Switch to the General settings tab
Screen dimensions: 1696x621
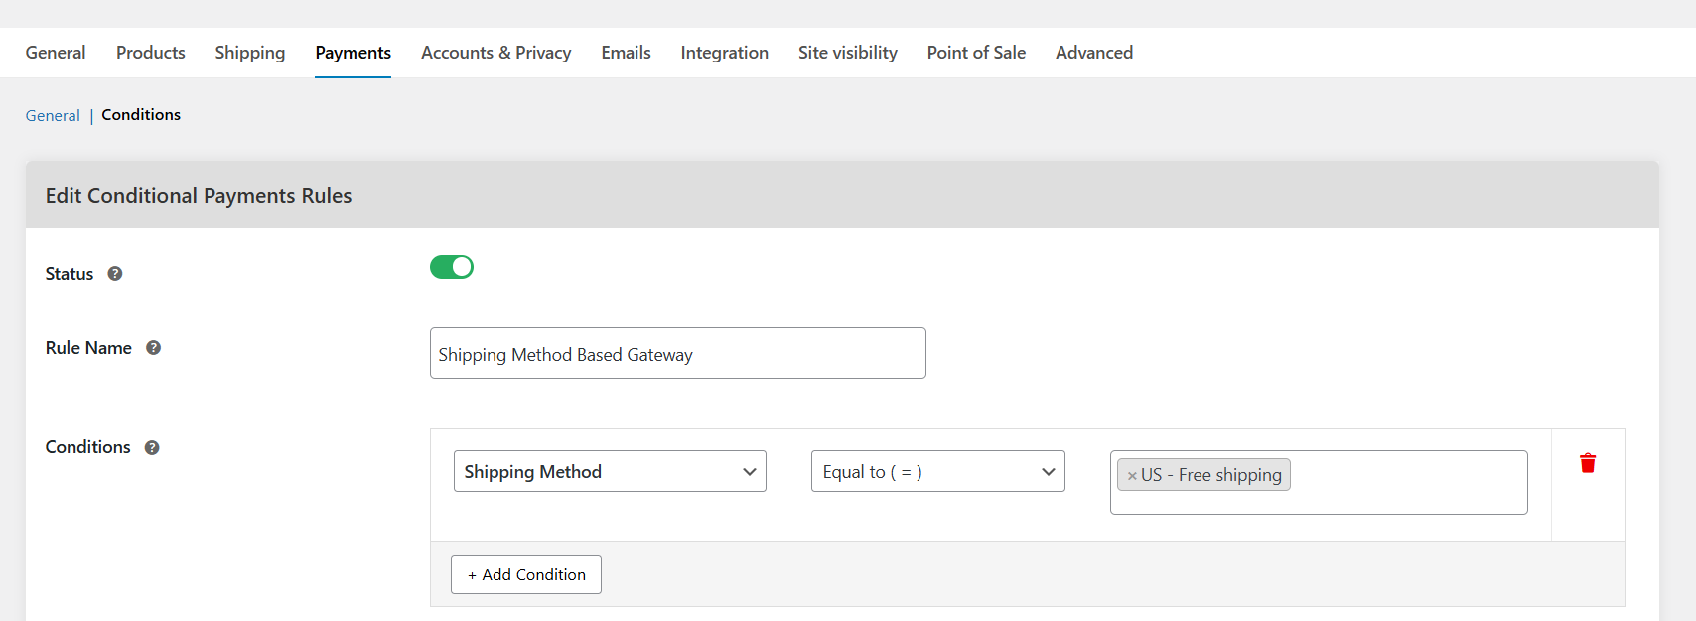tap(56, 53)
